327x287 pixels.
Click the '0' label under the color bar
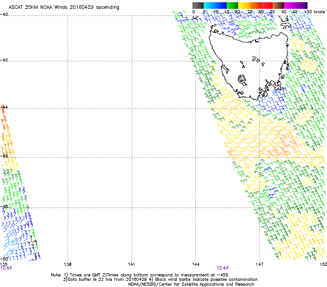194,12
